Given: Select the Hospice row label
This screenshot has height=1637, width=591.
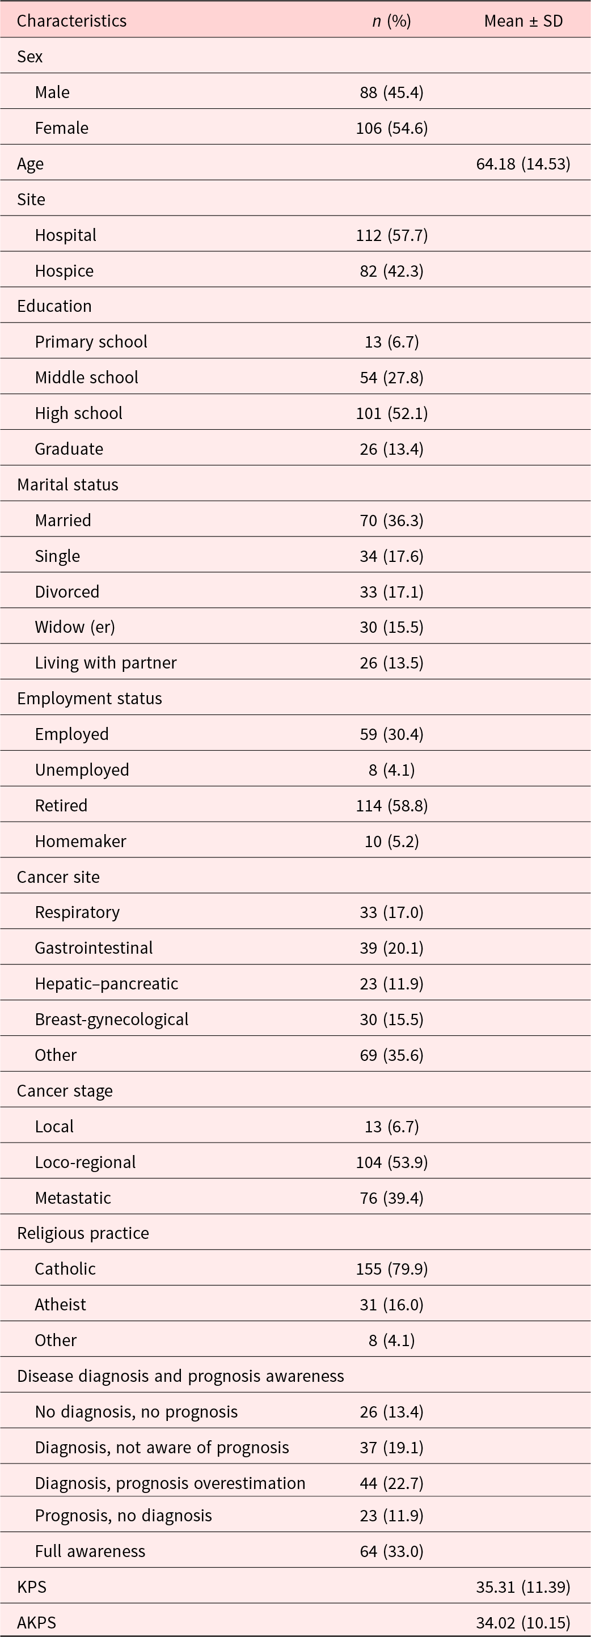Looking at the screenshot, I should (64, 270).
